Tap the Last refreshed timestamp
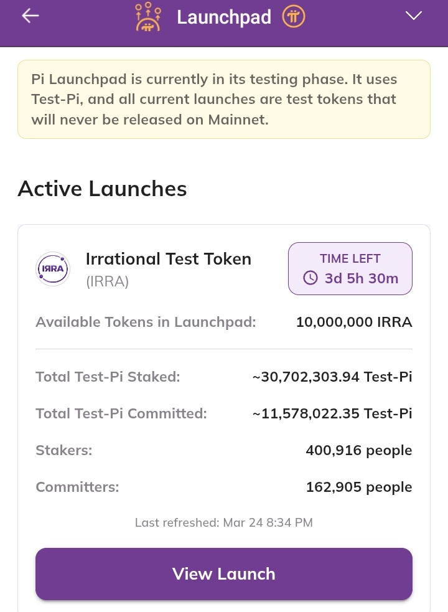This screenshot has height=612, width=448. [x=224, y=522]
